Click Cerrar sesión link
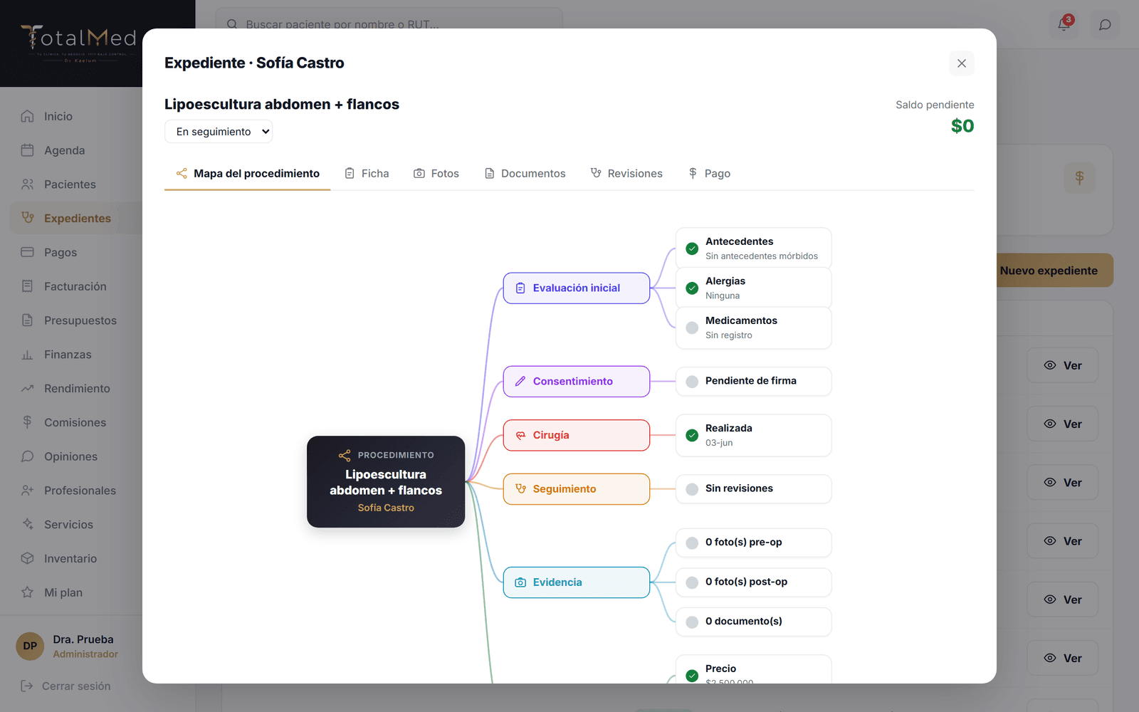1139x712 pixels. point(65,686)
